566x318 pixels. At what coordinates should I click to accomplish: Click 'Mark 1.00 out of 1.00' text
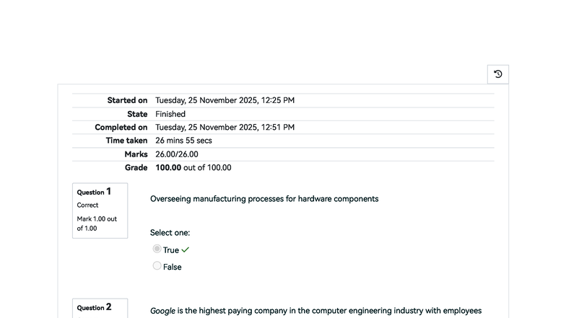coord(97,224)
